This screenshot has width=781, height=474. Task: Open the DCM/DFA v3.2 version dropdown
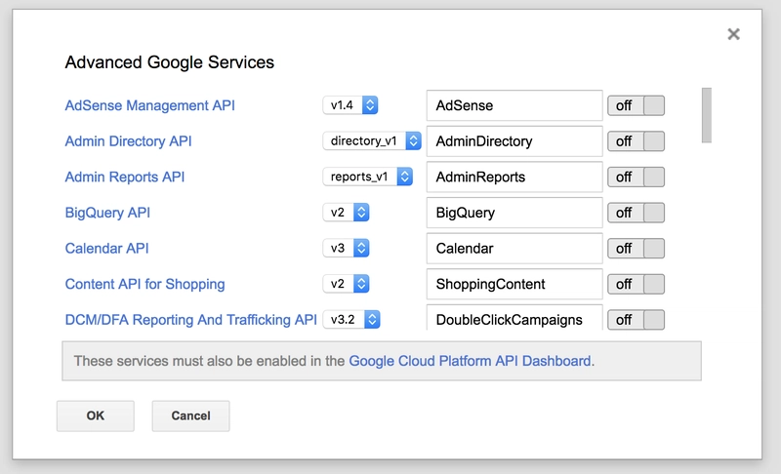pos(351,319)
